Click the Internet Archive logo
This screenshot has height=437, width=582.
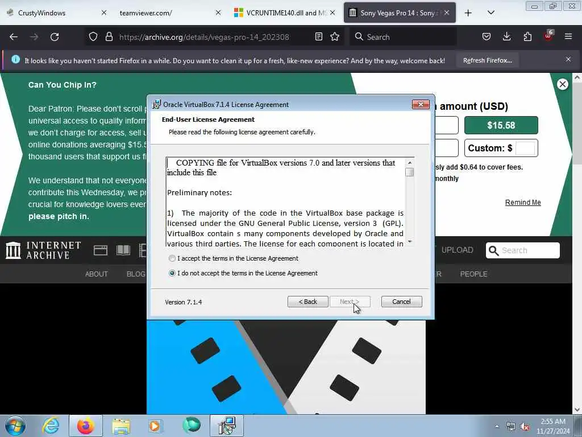pyautogui.click(x=43, y=250)
